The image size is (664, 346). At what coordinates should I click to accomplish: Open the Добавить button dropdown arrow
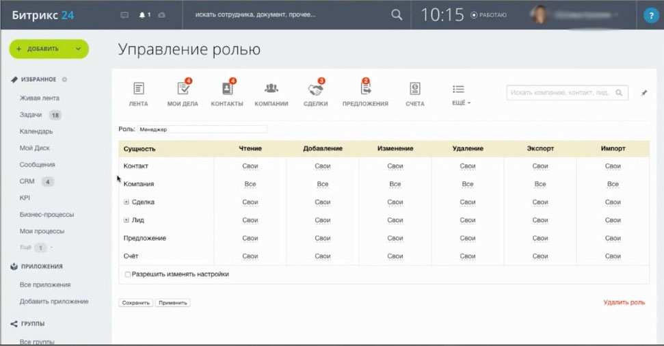coord(79,49)
